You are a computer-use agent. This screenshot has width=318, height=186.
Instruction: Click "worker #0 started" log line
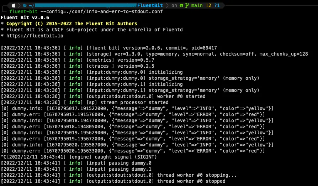[103, 97]
